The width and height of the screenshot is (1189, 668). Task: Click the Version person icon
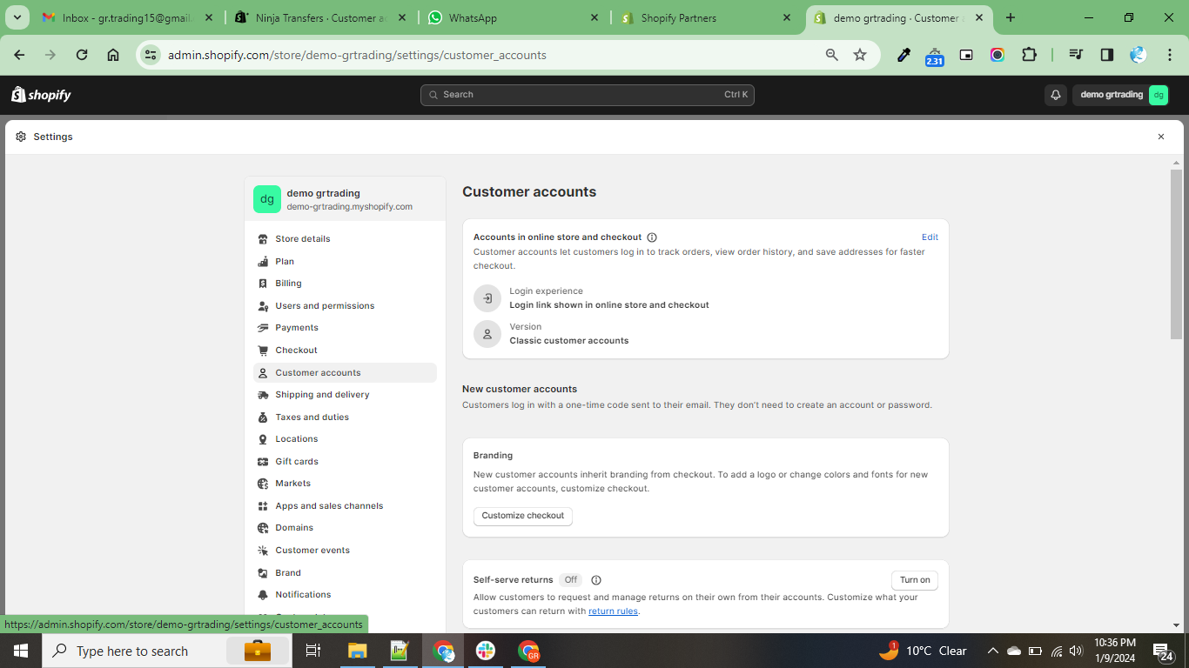click(x=487, y=334)
